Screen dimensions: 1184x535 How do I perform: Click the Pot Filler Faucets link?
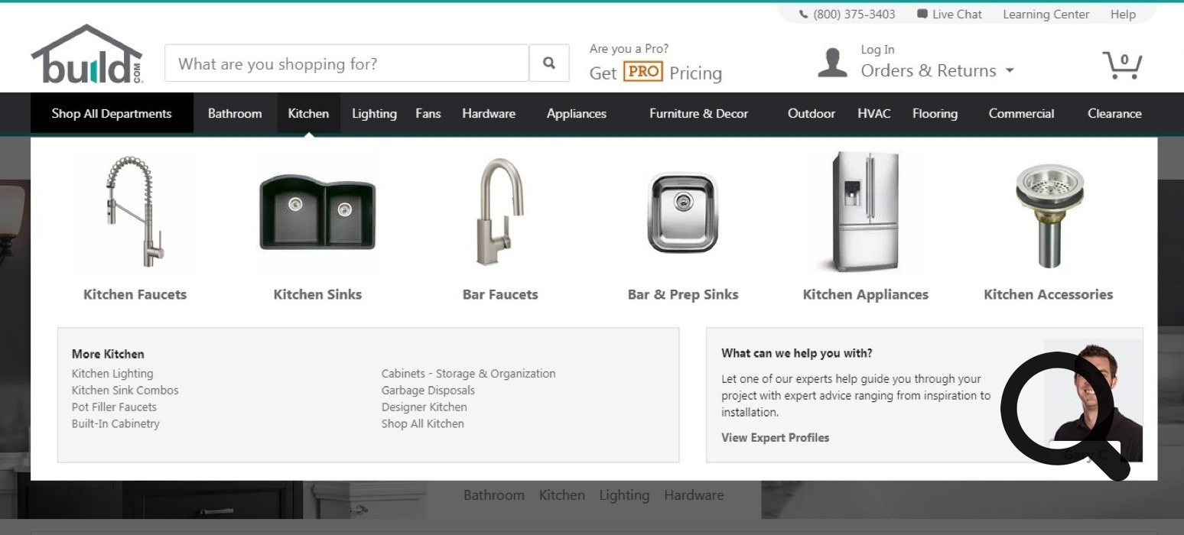coord(114,407)
